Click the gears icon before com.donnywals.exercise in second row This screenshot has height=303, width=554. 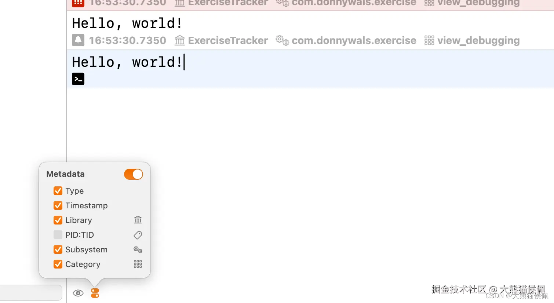(x=283, y=40)
